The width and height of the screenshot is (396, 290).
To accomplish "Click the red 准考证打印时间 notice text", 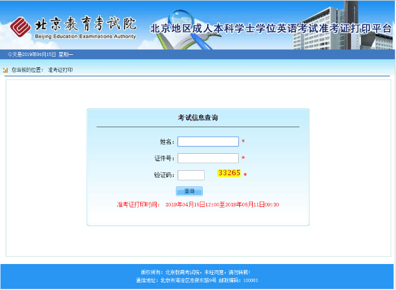I will 197,205.
